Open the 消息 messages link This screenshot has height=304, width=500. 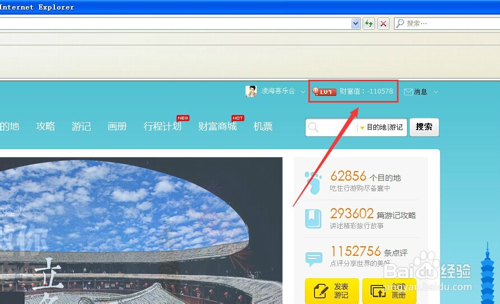coord(420,92)
